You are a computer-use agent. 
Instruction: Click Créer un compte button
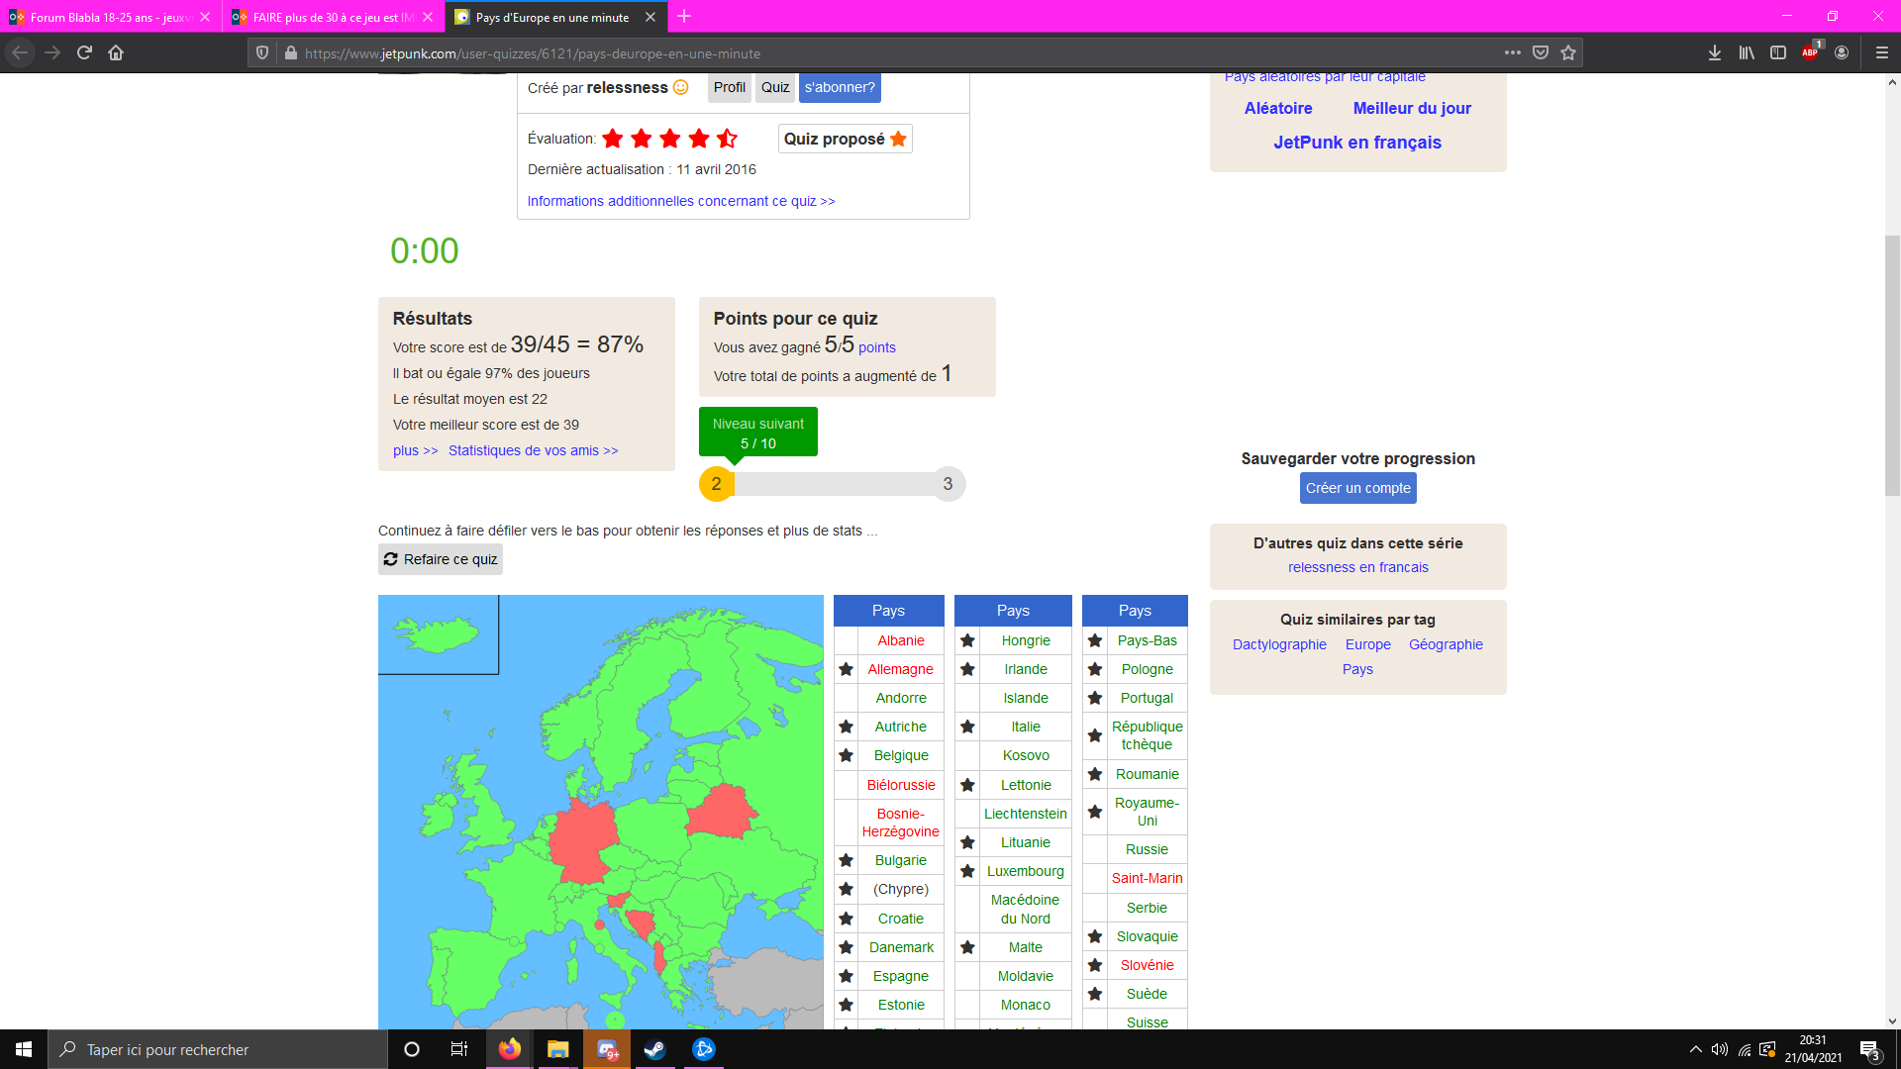(x=1357, y=488)
